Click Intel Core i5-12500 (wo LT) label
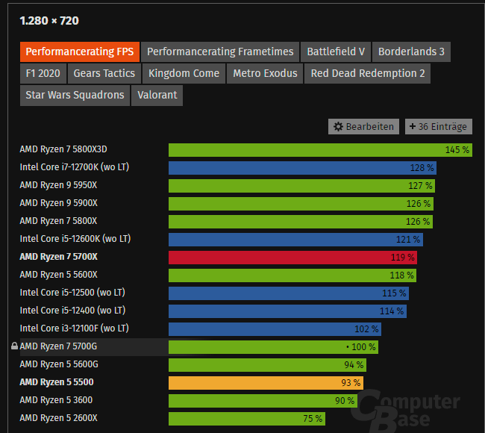Image resolution: width=485 pixels, height=433 pixels. pyautogui.click(x=72, y=293)
